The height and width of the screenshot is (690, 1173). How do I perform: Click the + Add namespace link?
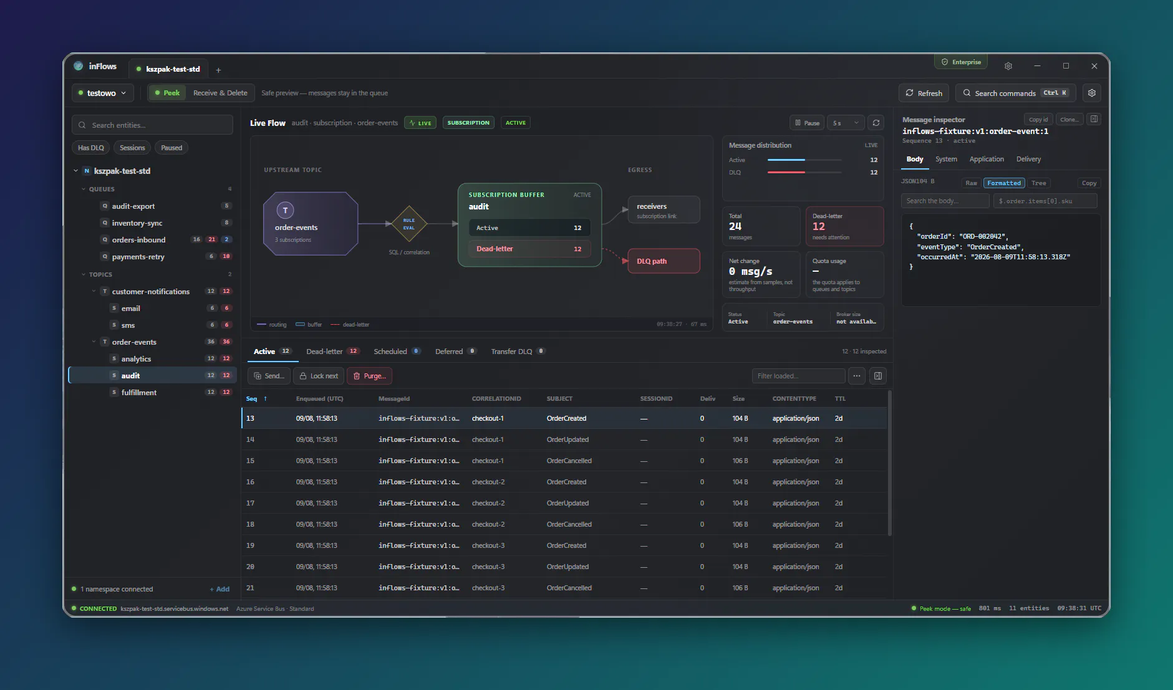220,589
